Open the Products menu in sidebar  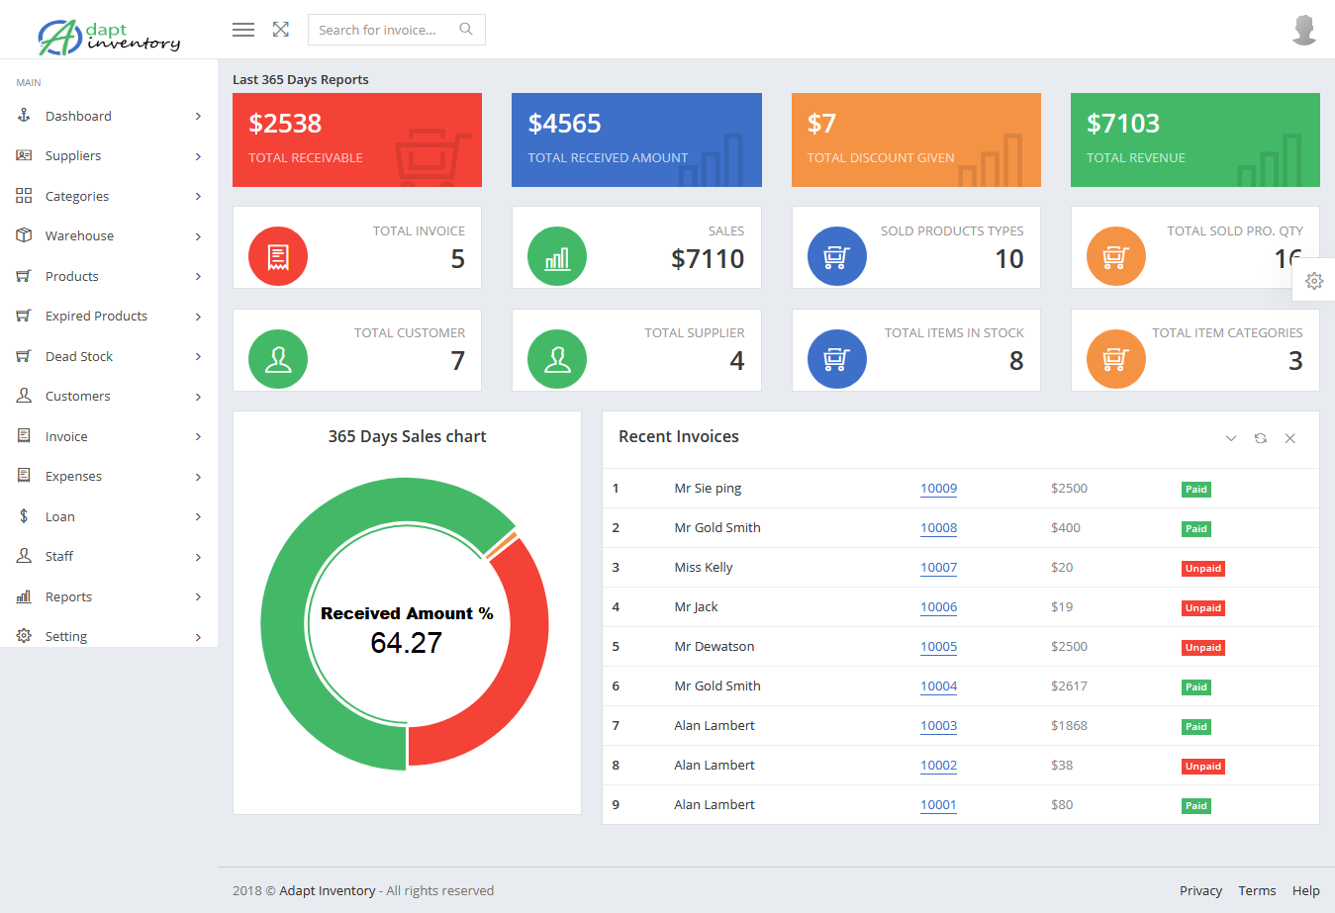[x=73, y=276]
